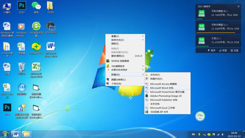Expand the 360桌面助手 submenu arrow
Viewport: 245px width, 138px height.
coord(143,66)
